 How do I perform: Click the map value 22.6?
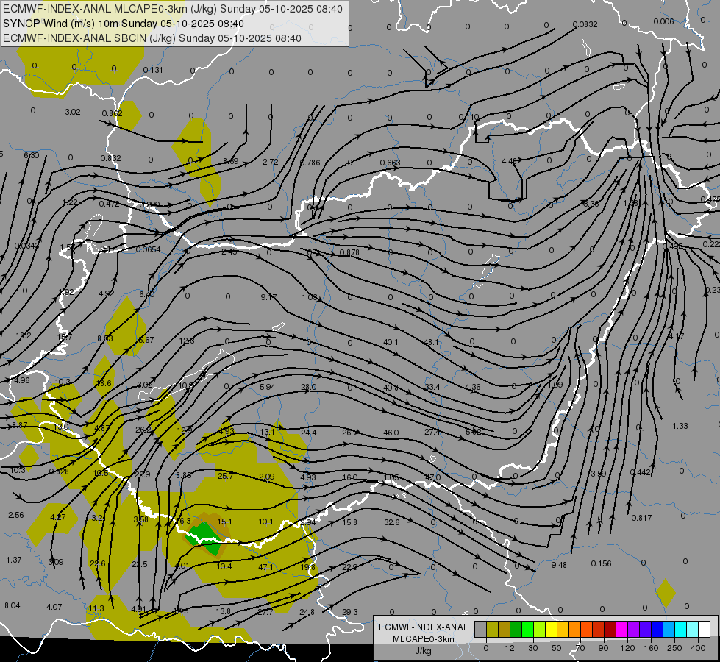click(x=97, y=564)
